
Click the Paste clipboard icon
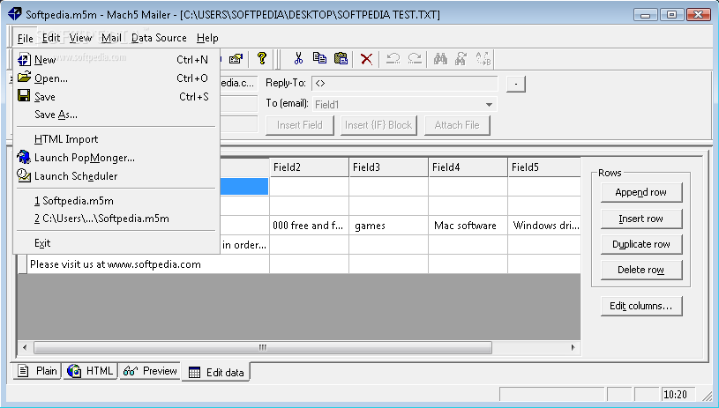341,59
